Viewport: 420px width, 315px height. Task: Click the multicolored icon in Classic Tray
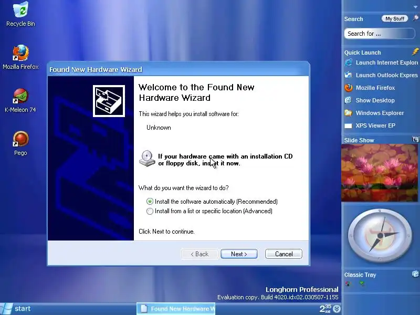coord(348,284)
